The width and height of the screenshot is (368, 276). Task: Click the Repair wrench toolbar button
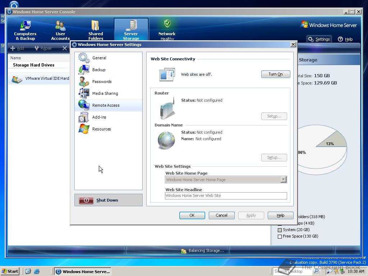(43, 49)
